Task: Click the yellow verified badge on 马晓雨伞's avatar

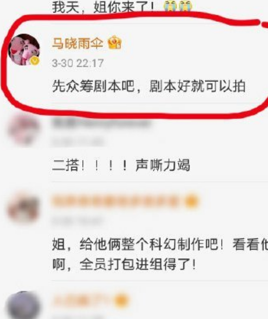Action: pos(35,61)
